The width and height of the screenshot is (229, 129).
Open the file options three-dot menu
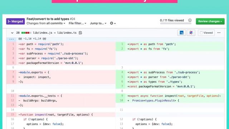(219, 33)
